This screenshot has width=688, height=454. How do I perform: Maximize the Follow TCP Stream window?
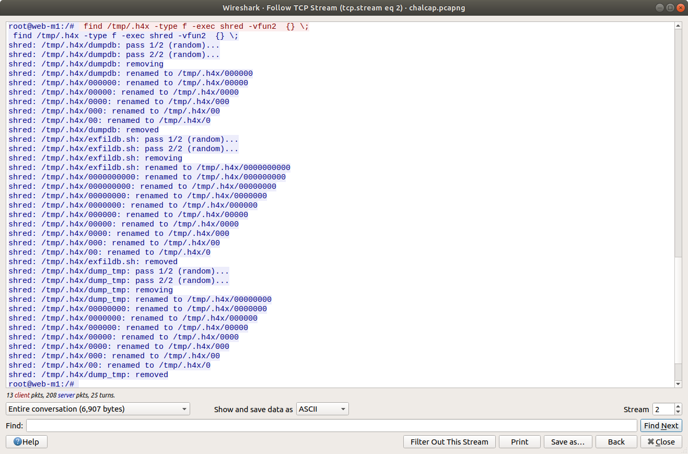670,8
